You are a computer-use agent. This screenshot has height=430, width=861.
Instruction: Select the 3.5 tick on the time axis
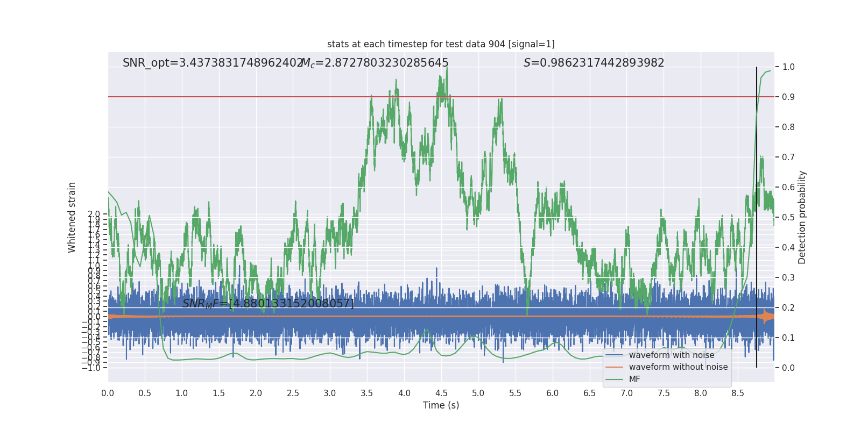click(367, 393)
